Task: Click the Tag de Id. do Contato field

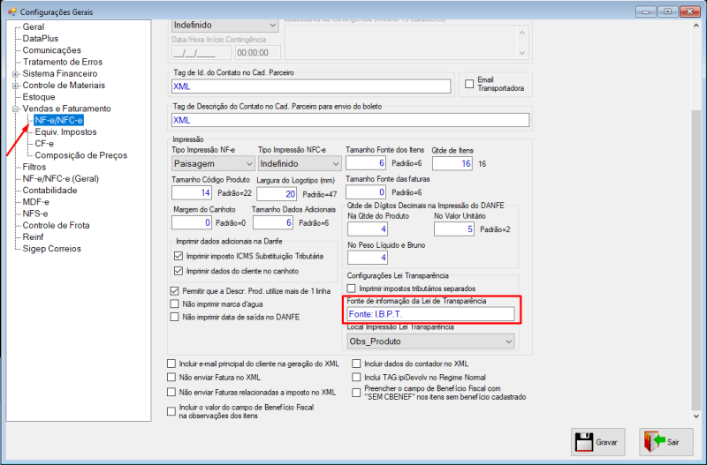Action: coord(311,86)
